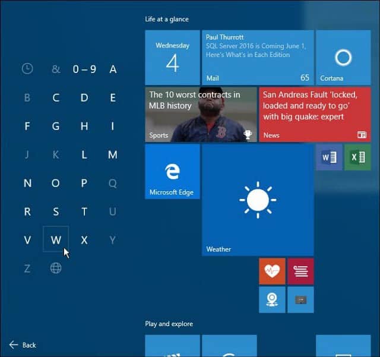Click the dimmed letter U
Image resolution: width=380 pixels, height=357 pixels.
113,211
